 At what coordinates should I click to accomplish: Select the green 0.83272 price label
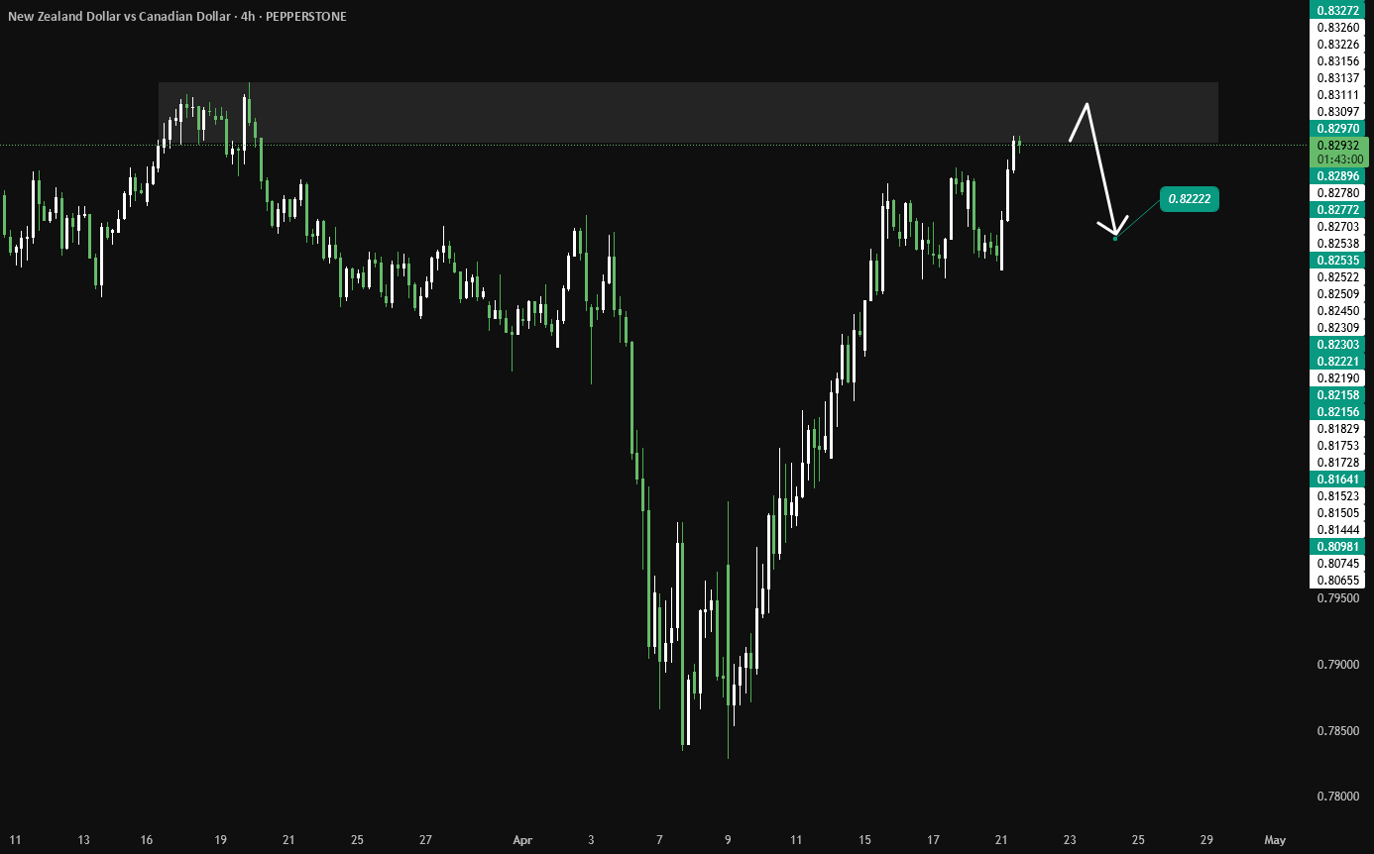coord(1338,10)
